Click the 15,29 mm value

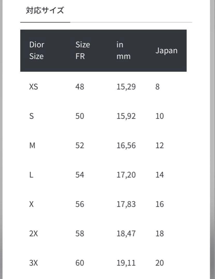click(x=126, y=87)
